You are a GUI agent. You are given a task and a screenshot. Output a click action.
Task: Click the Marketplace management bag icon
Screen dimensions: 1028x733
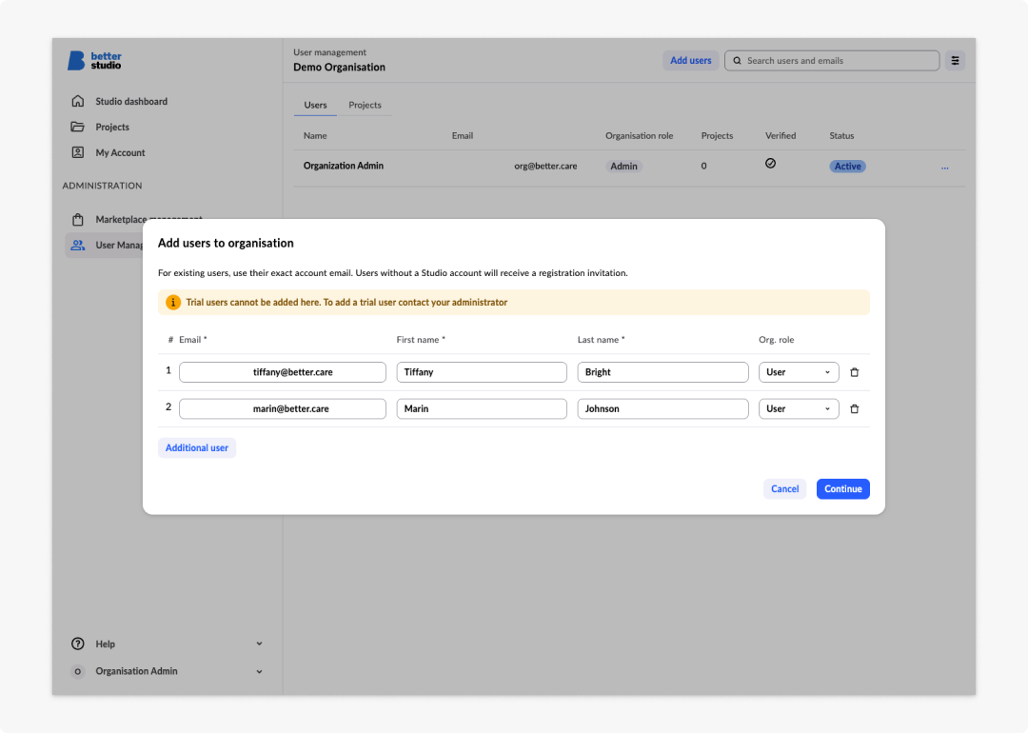point(78,219)
